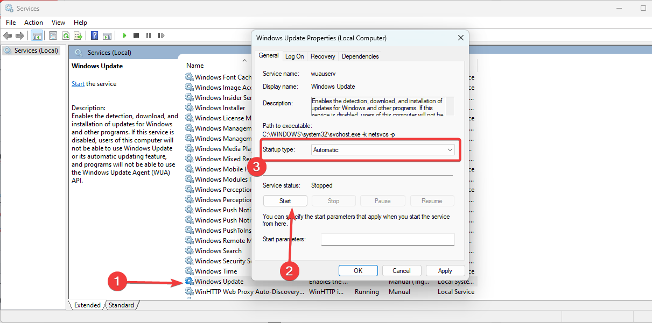Image resolution: width=652 pixels, height=323 pixels.
Task: Switch to the Log On tab
Action: (x=295, y=56)
